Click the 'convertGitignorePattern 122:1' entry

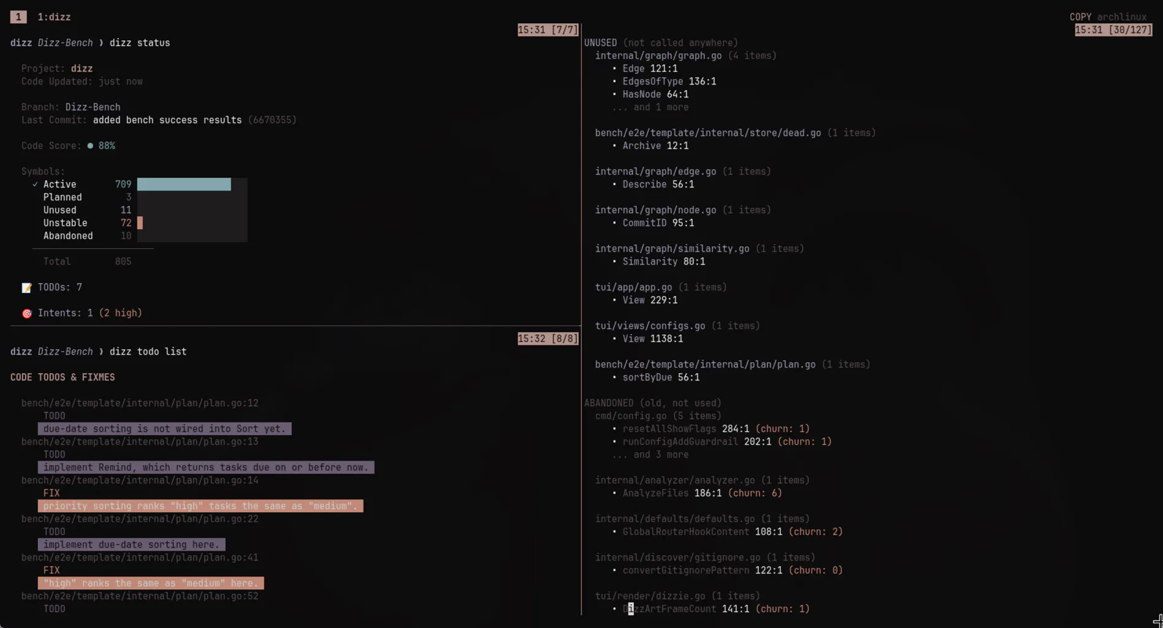pos(702,570)
